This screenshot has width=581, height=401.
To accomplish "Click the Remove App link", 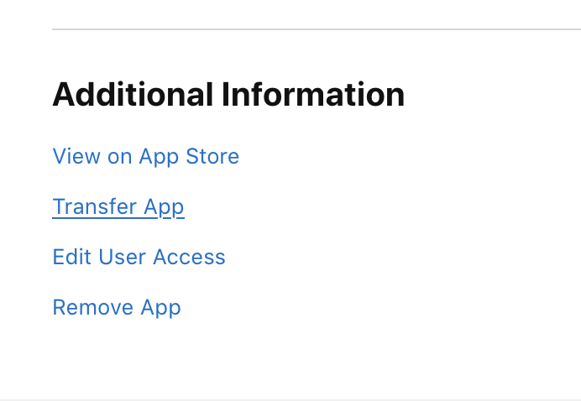I will pyautogui.click(x=117, y=308).
